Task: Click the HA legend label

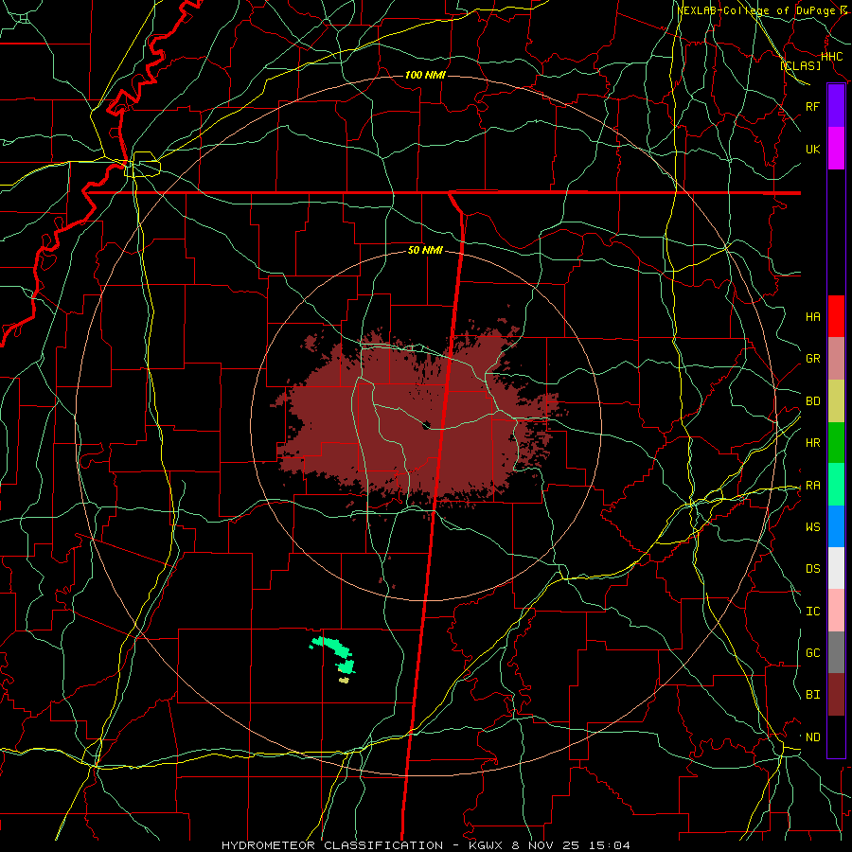Action: click(813, 316)
